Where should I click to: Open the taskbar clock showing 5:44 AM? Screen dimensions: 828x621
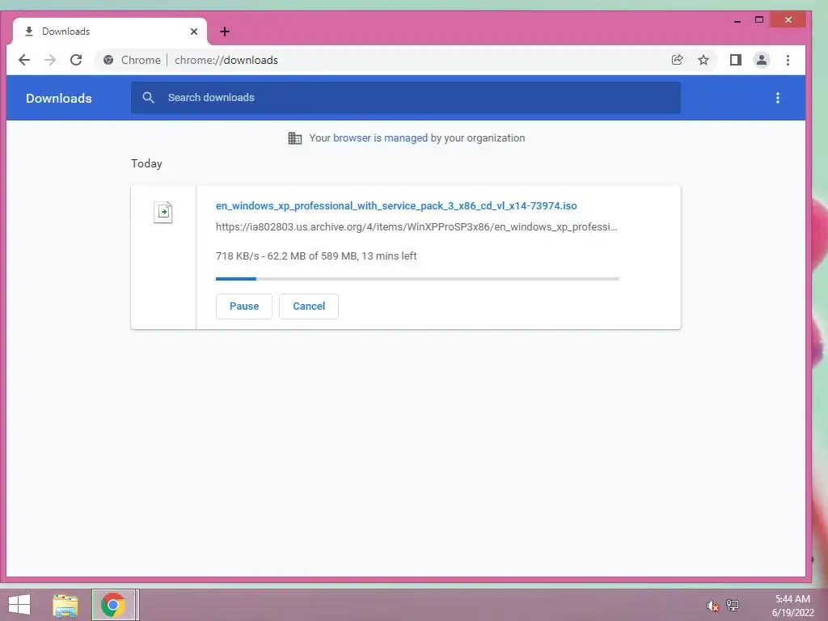[x=792, y=606]
